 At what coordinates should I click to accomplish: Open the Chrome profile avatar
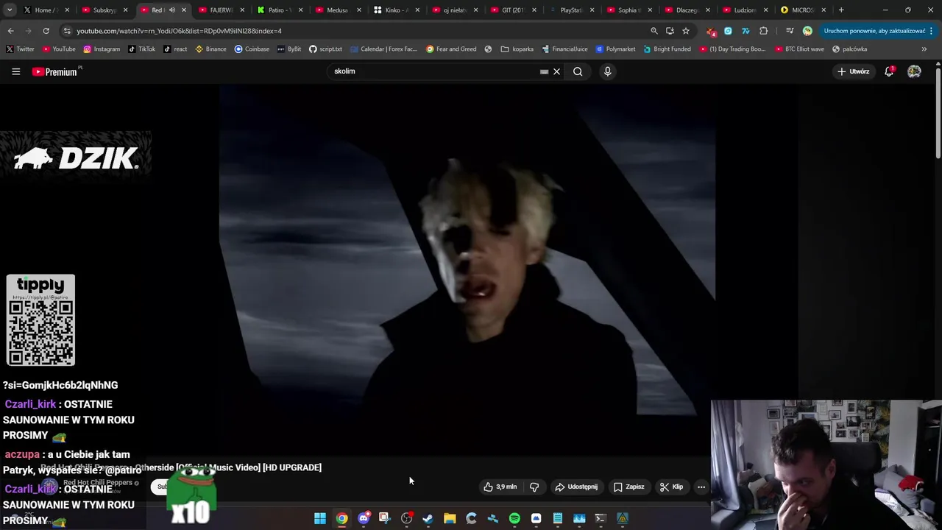pyautogui.click(x=807, y=31)
